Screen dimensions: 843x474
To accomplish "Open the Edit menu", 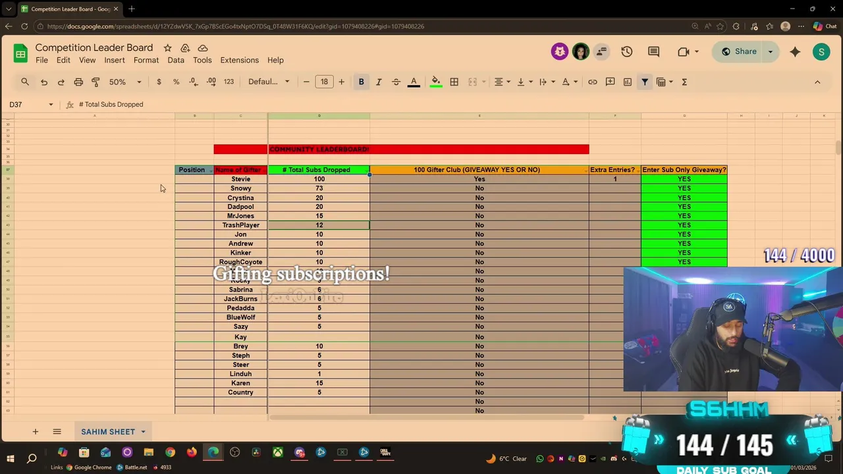I will pos(63,60).
